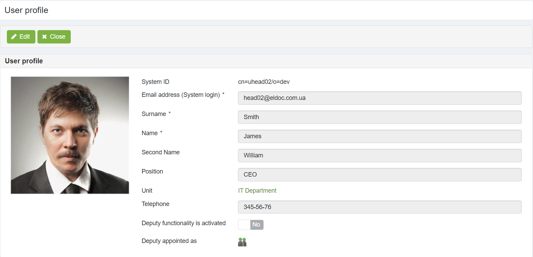
Task: Click the 'Surname' label
Action: tap(154, 114)
